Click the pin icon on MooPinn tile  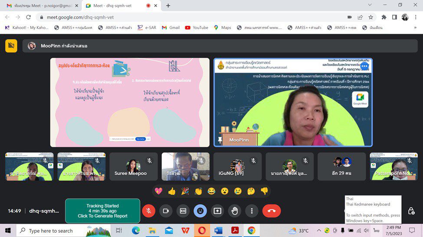coord(220,140)
